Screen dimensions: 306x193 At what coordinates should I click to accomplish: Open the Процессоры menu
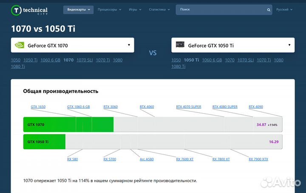(109, 9)
